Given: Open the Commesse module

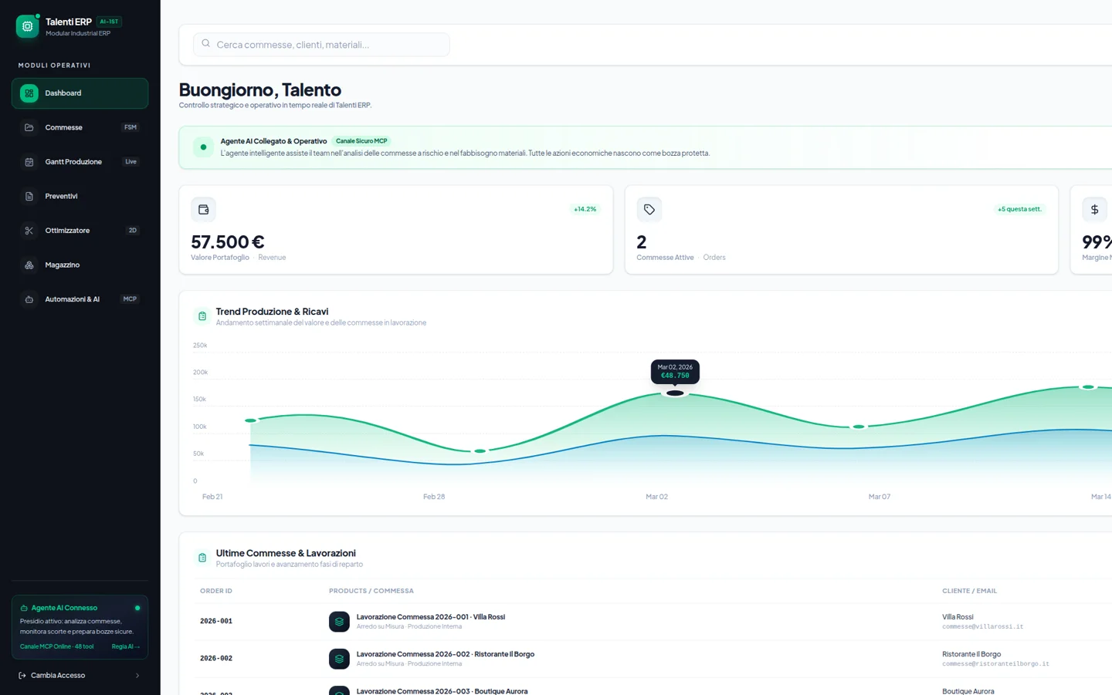Looking at the screenshot, I should (80, 127).
